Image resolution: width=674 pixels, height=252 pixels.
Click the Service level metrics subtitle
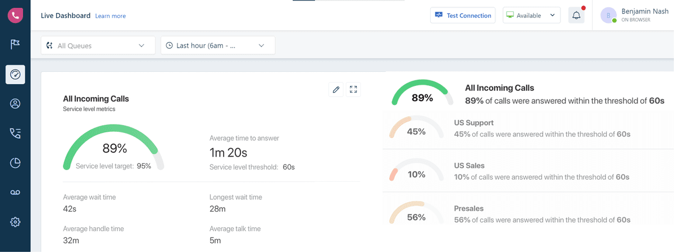[x=89, y=109]
